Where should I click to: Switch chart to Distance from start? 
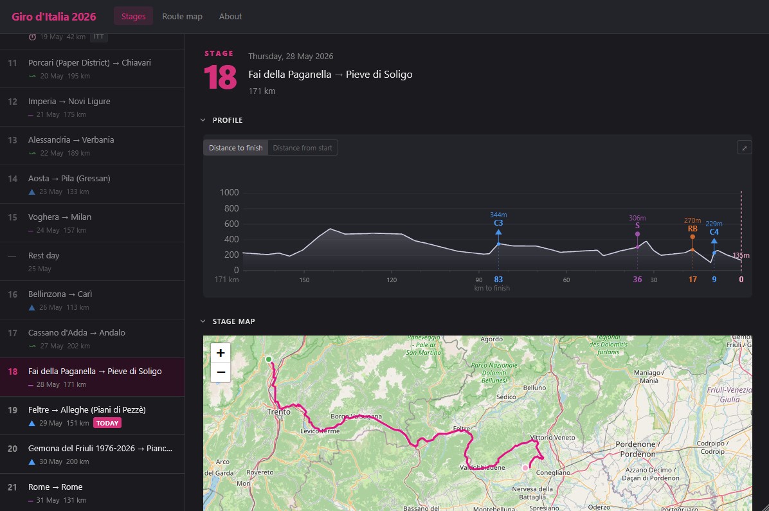[x=303, y=148]
